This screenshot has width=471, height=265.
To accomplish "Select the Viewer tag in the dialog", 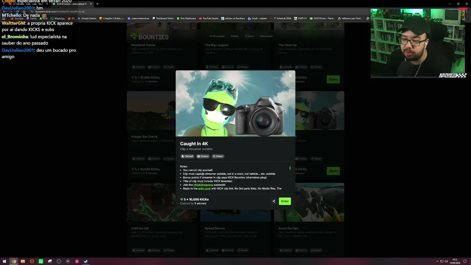I will pyautogui.click(x=218, y=156).
